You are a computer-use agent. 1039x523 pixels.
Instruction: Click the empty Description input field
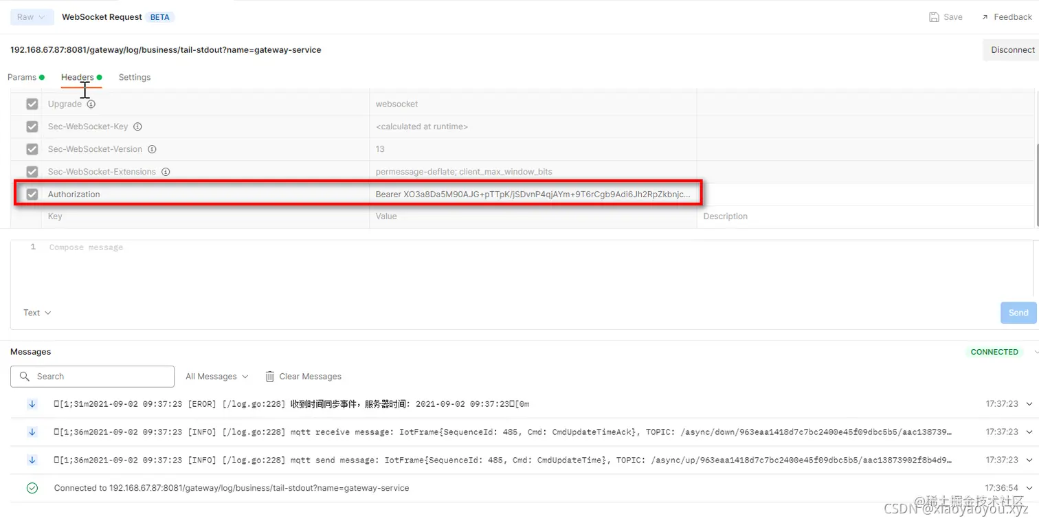(865, 216)
